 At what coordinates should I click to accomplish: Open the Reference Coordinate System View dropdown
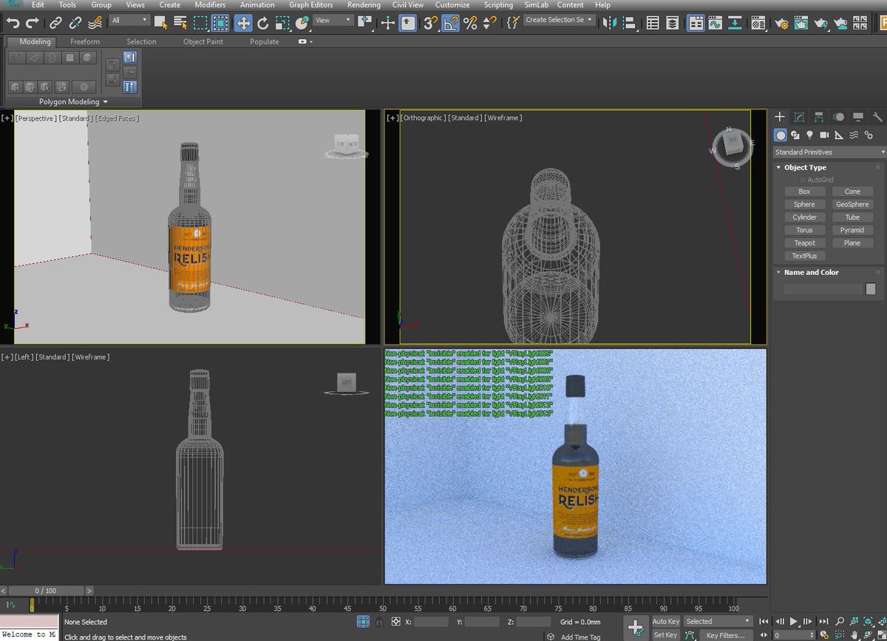click(x=332, y=20)
